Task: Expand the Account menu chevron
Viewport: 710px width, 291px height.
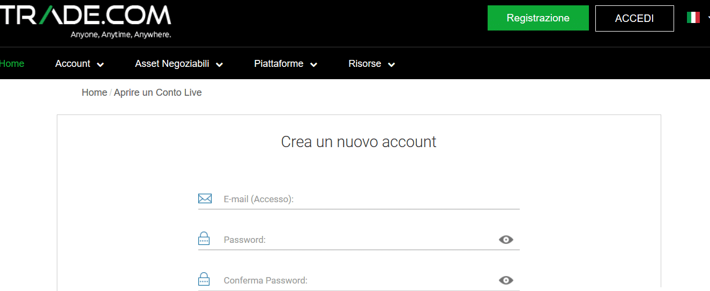Action: pyautogui.click(x=100, y=65)
